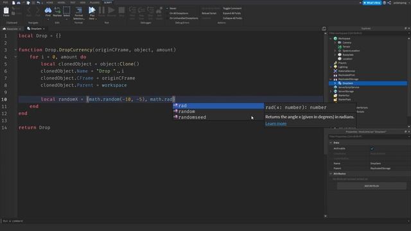411x231 pixels.
Task: Switch to the TEST ribbon tab
Action: (73, 3)
